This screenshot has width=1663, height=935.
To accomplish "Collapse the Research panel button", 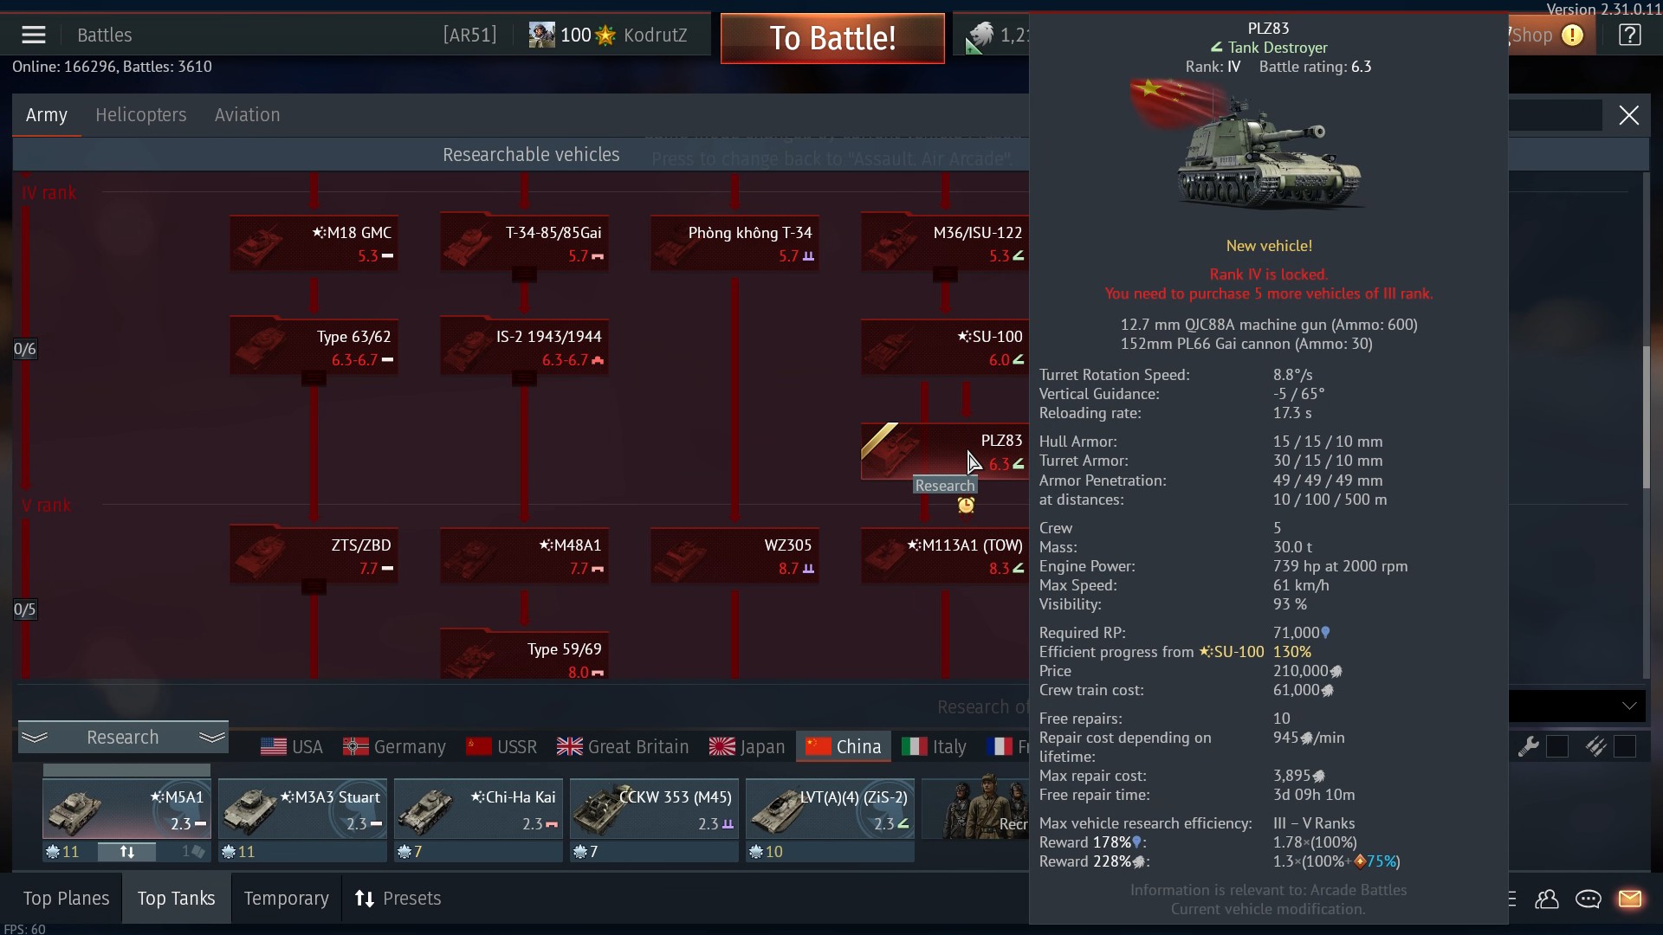I will [x=123, y=738].
